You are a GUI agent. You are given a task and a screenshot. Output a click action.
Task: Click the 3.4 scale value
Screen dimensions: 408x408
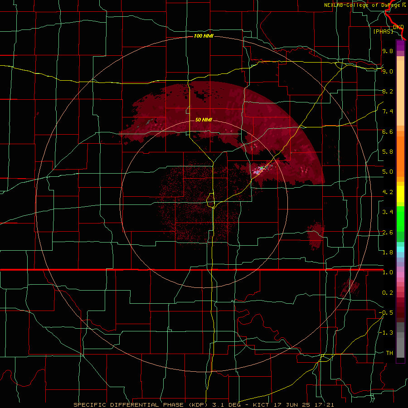click(x=388, y=212)
